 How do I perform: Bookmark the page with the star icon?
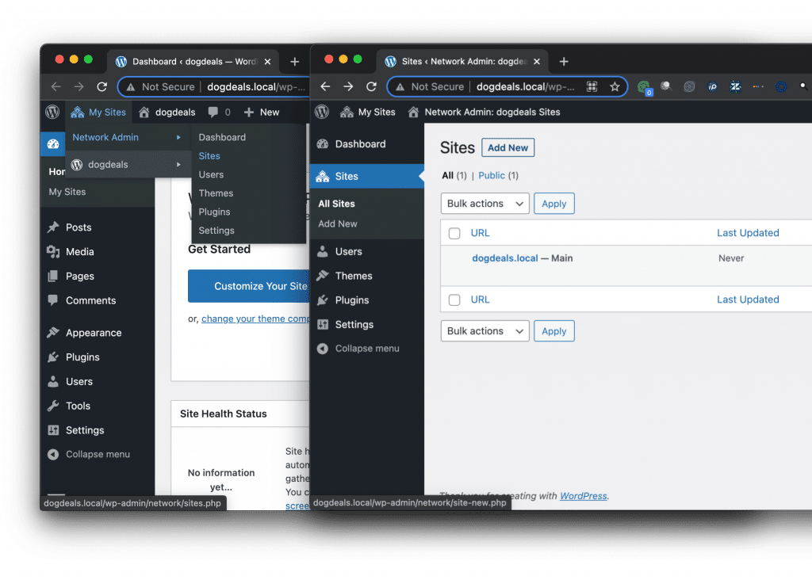615,87
